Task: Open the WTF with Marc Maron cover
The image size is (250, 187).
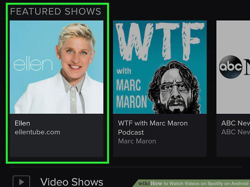Action: point(160,67)
